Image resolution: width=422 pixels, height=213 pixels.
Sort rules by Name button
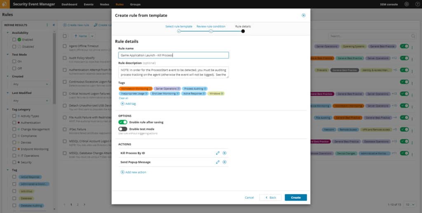[x=80, y=36]
